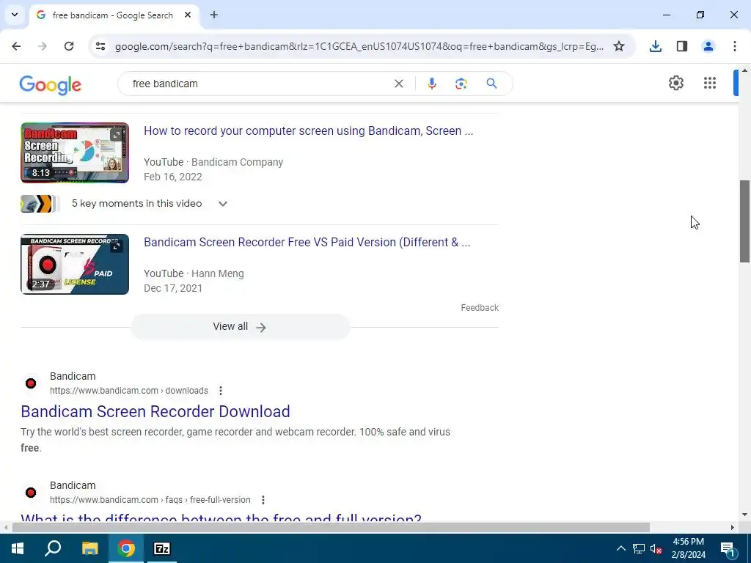Open more options for free-full-version result
Image resolution: width=751 pixels, height=563 pixels.
(263, 500)
